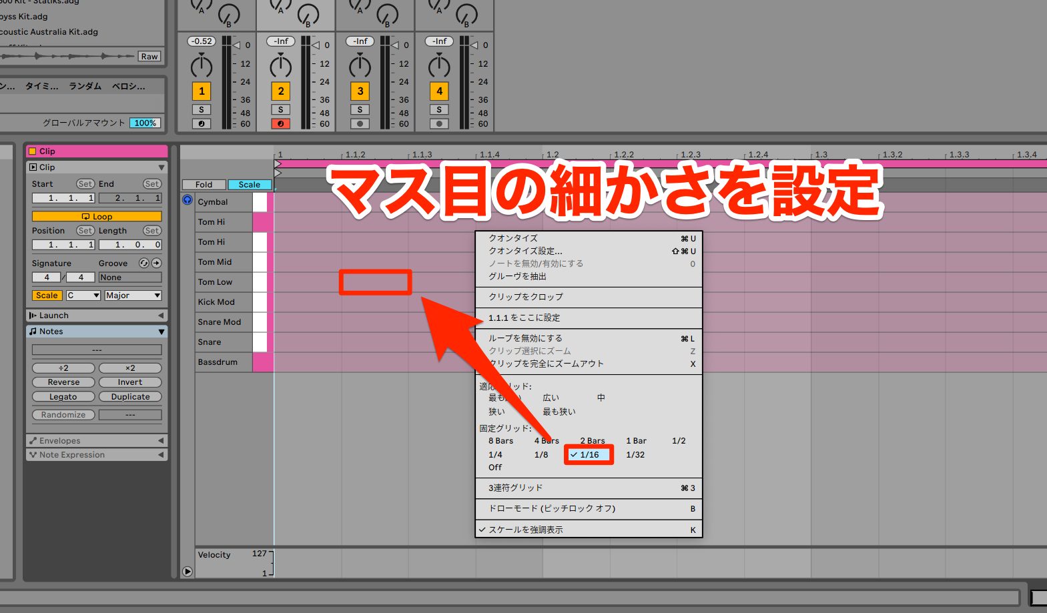The width and height of the screenshot is (1047, 613).
Task: Toggle the Raw button by the waveform preview
Action: point(149,57)
